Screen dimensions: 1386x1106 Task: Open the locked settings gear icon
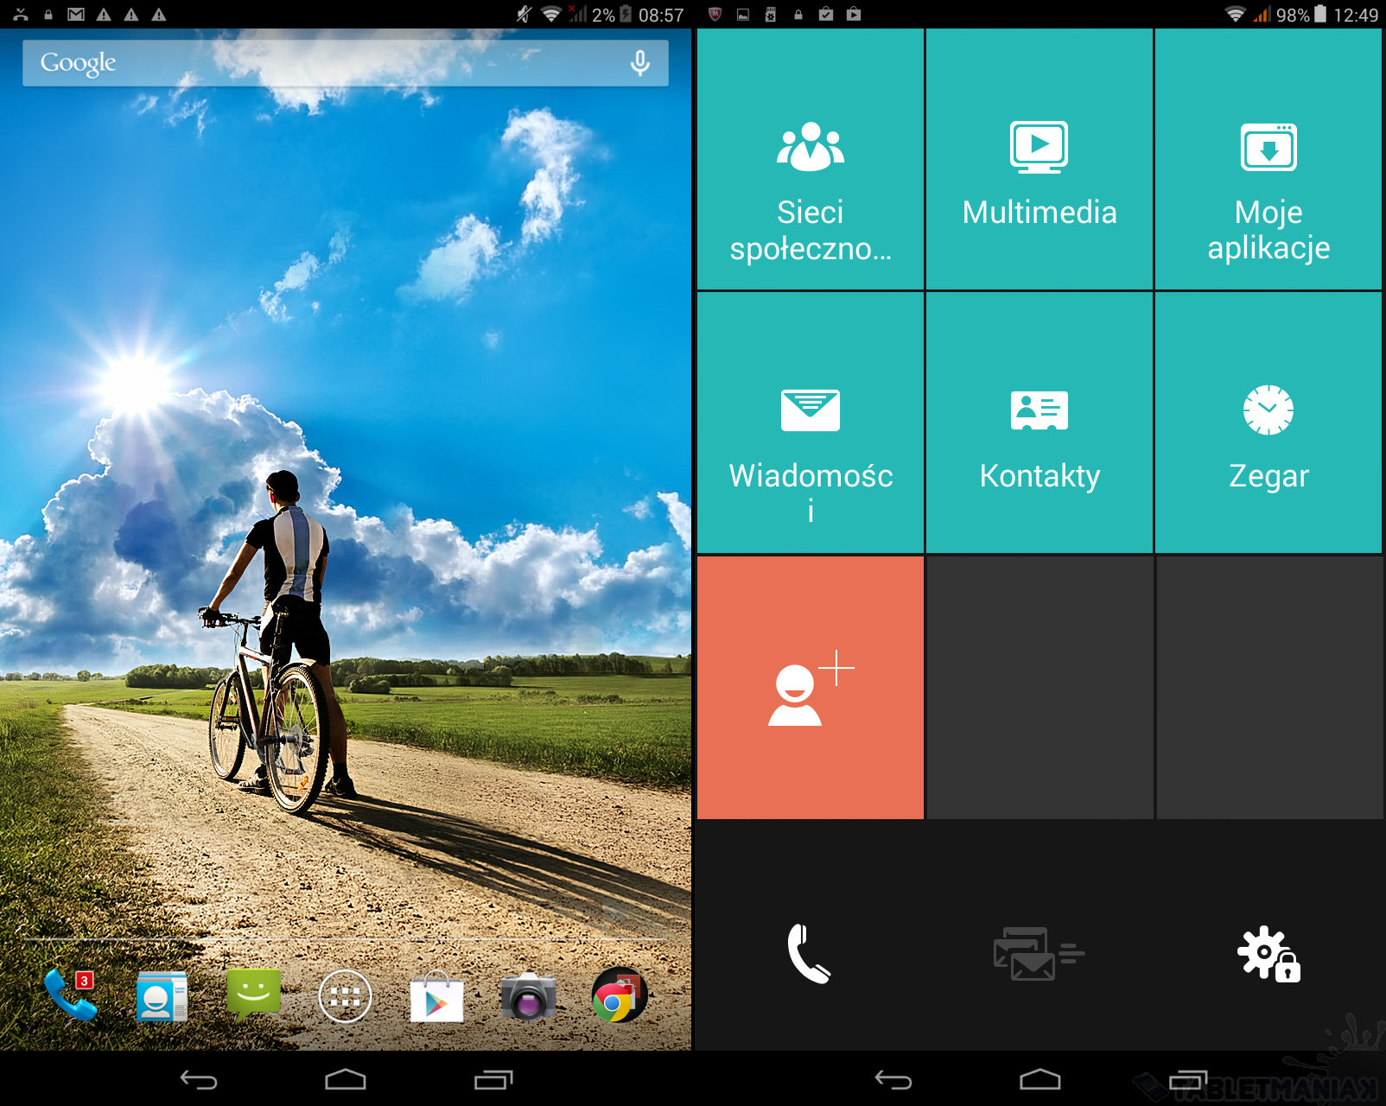click(1268, 953)
